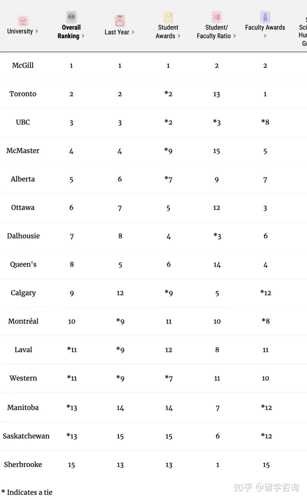Click the Overall Ranking globe icon
The width and height of the screenshot is (307, 500).
click(71, 17)
